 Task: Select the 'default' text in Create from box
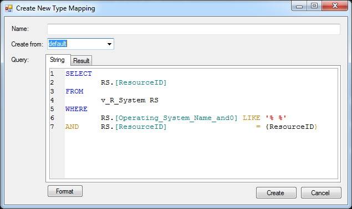58,44
